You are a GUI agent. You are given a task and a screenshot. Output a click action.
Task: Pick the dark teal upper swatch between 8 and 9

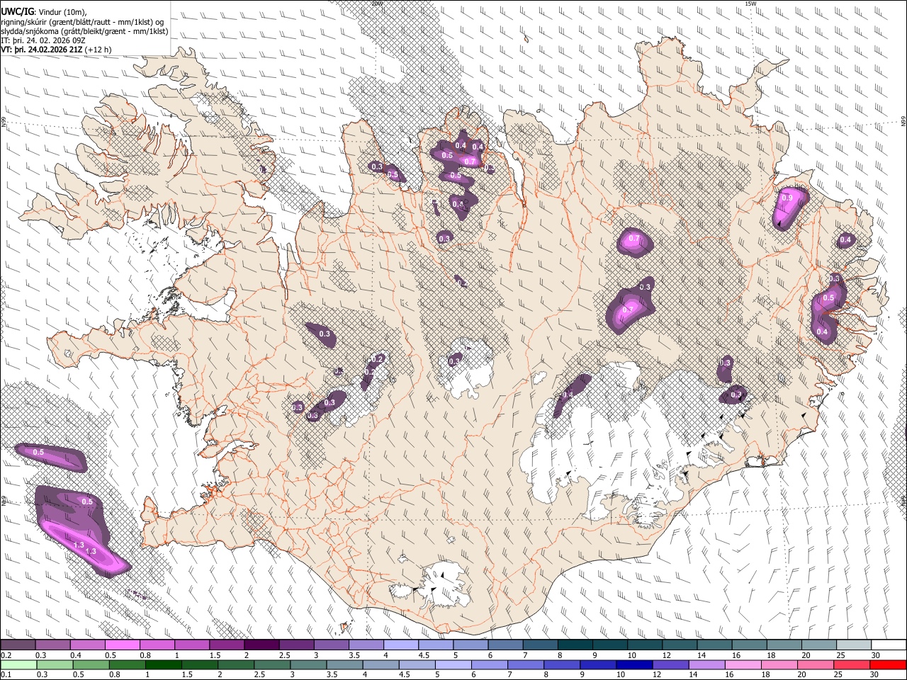pos(575,645)
